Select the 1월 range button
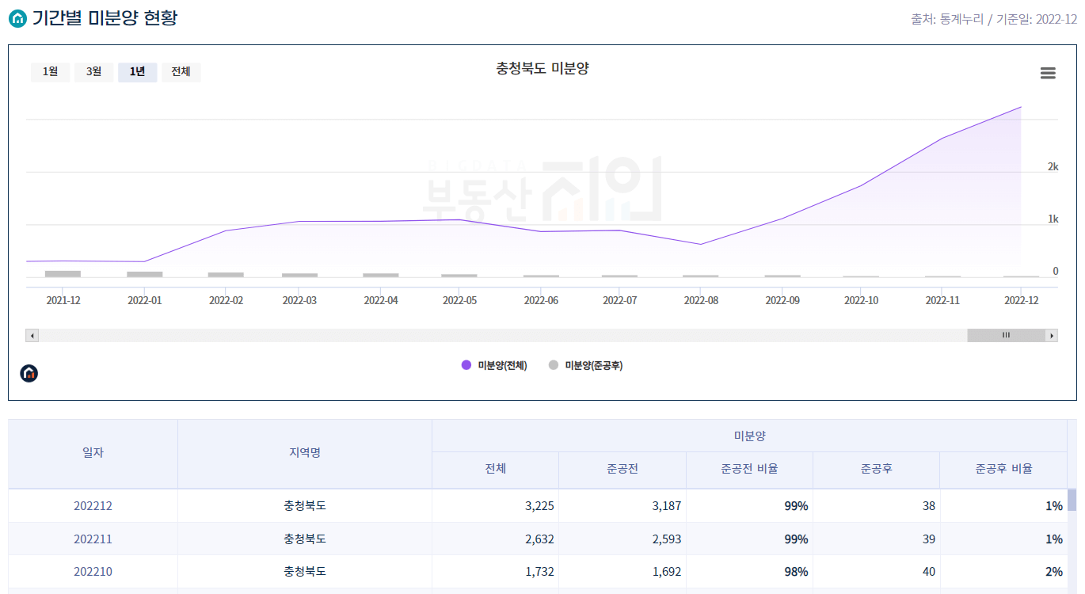 click(51, 72)
